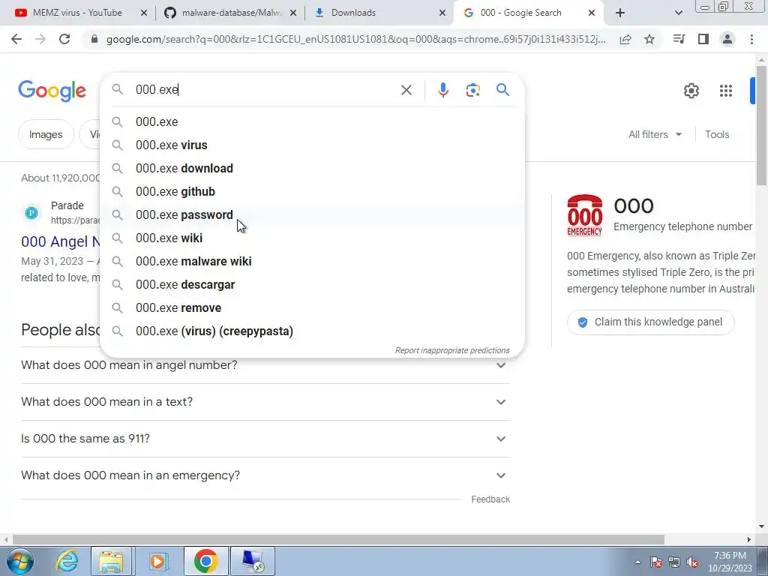Launch Internet Explorer from taskbar
The width and height of the screenshot is (768, 576).
click(66, 561)
